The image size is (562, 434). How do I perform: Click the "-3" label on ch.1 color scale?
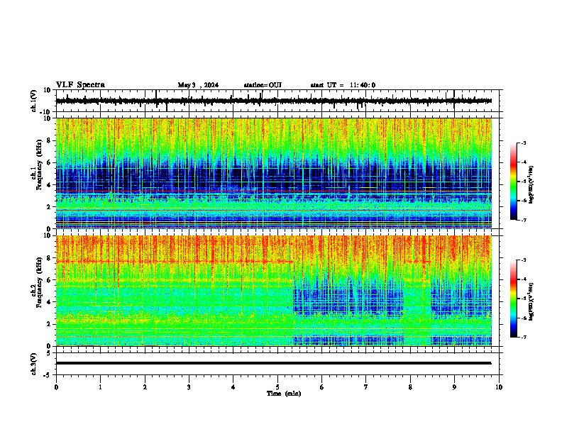[x=524, y=143]
